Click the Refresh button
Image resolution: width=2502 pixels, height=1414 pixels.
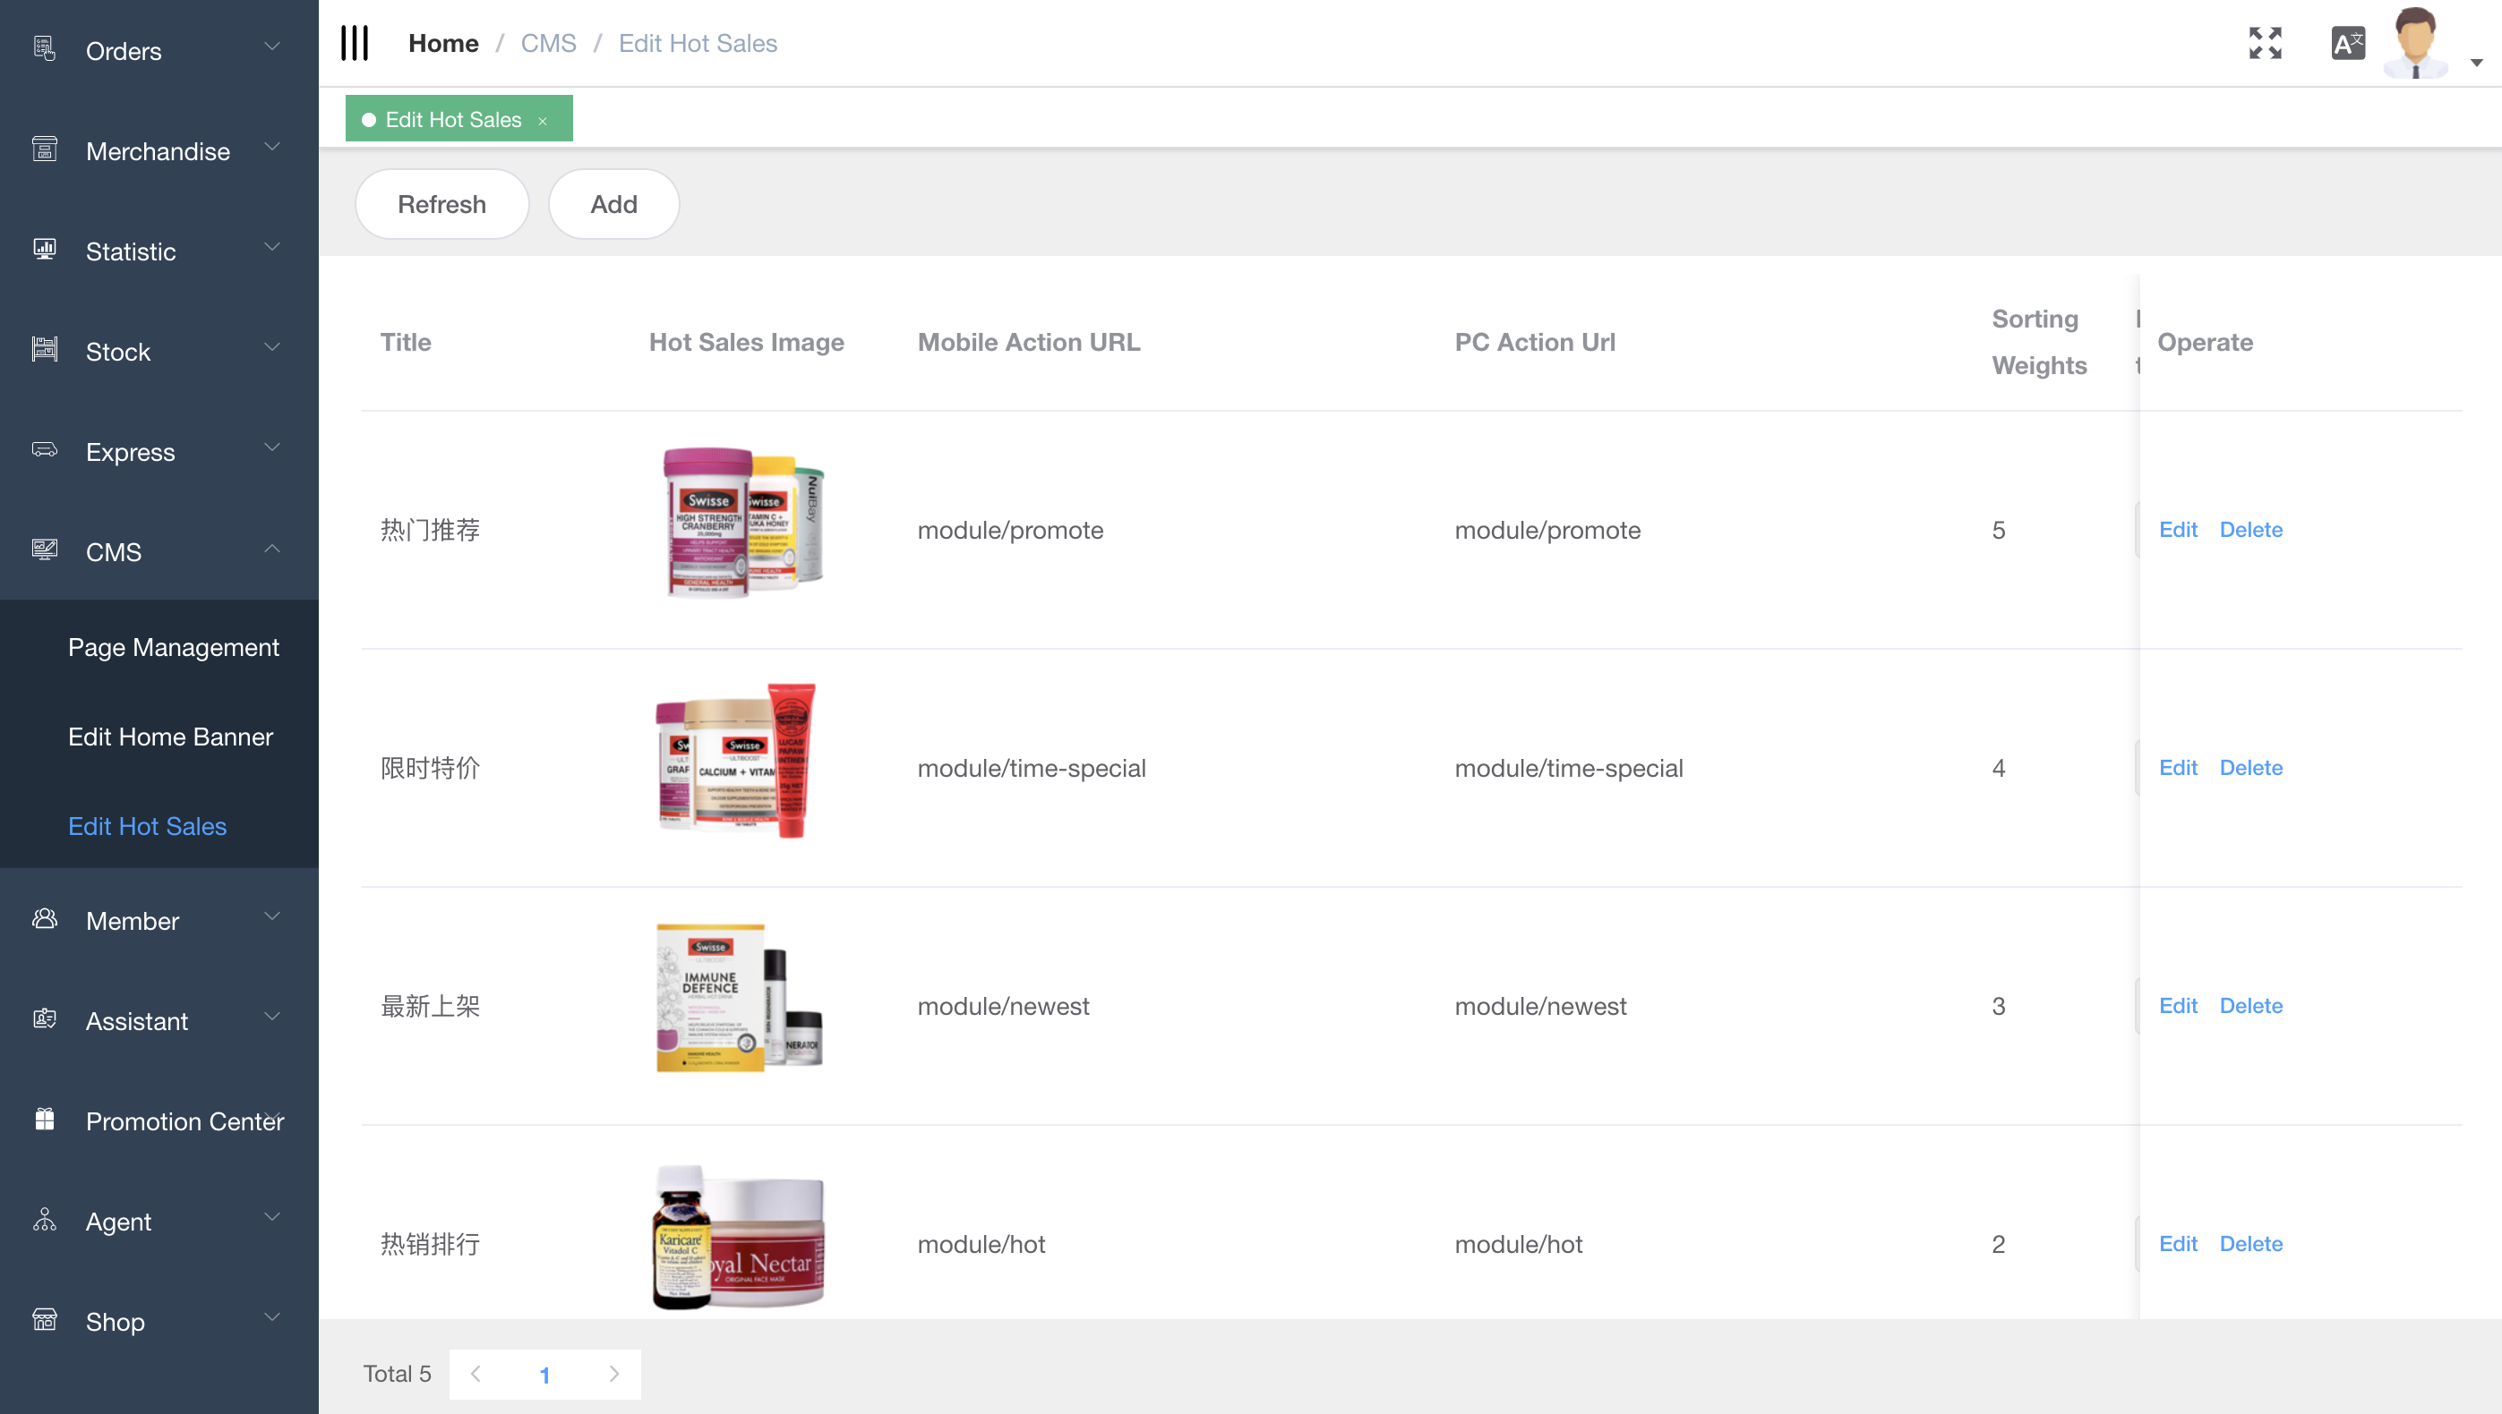pos(441,204)
